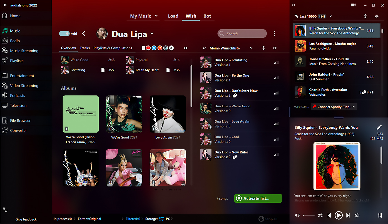Toggle visibility of the artist overview panel

(186, 48)
